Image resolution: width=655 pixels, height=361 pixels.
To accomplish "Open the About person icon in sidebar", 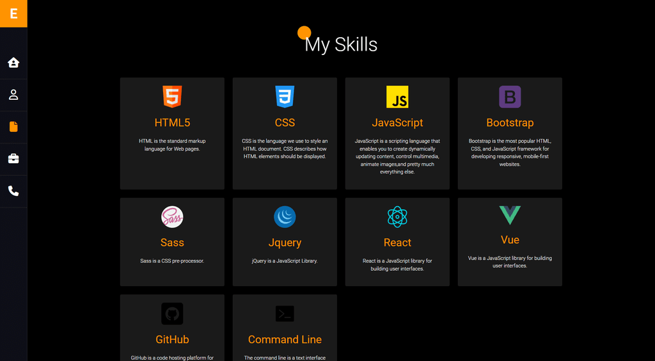I will [x=13, y=95].
